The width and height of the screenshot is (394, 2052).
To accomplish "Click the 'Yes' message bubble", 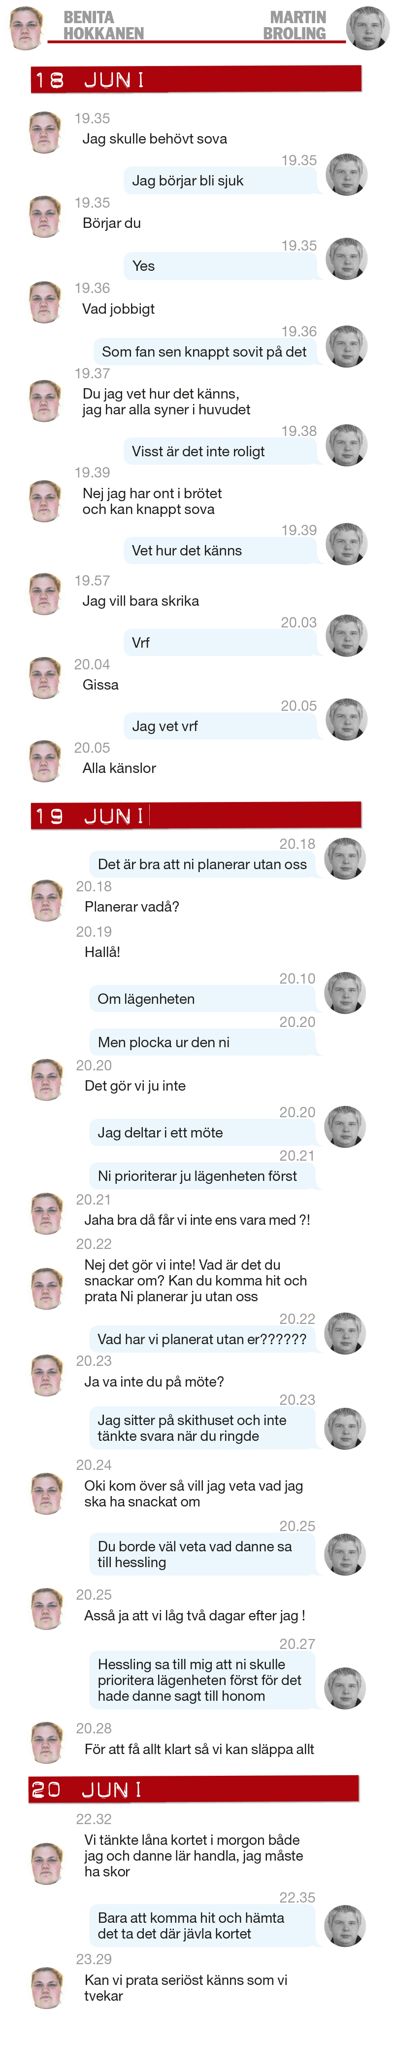I will point(220,266).
